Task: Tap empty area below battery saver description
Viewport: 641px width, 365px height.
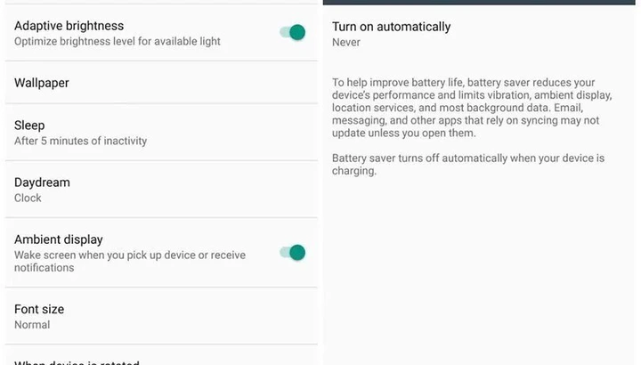Action: point(479,270)
